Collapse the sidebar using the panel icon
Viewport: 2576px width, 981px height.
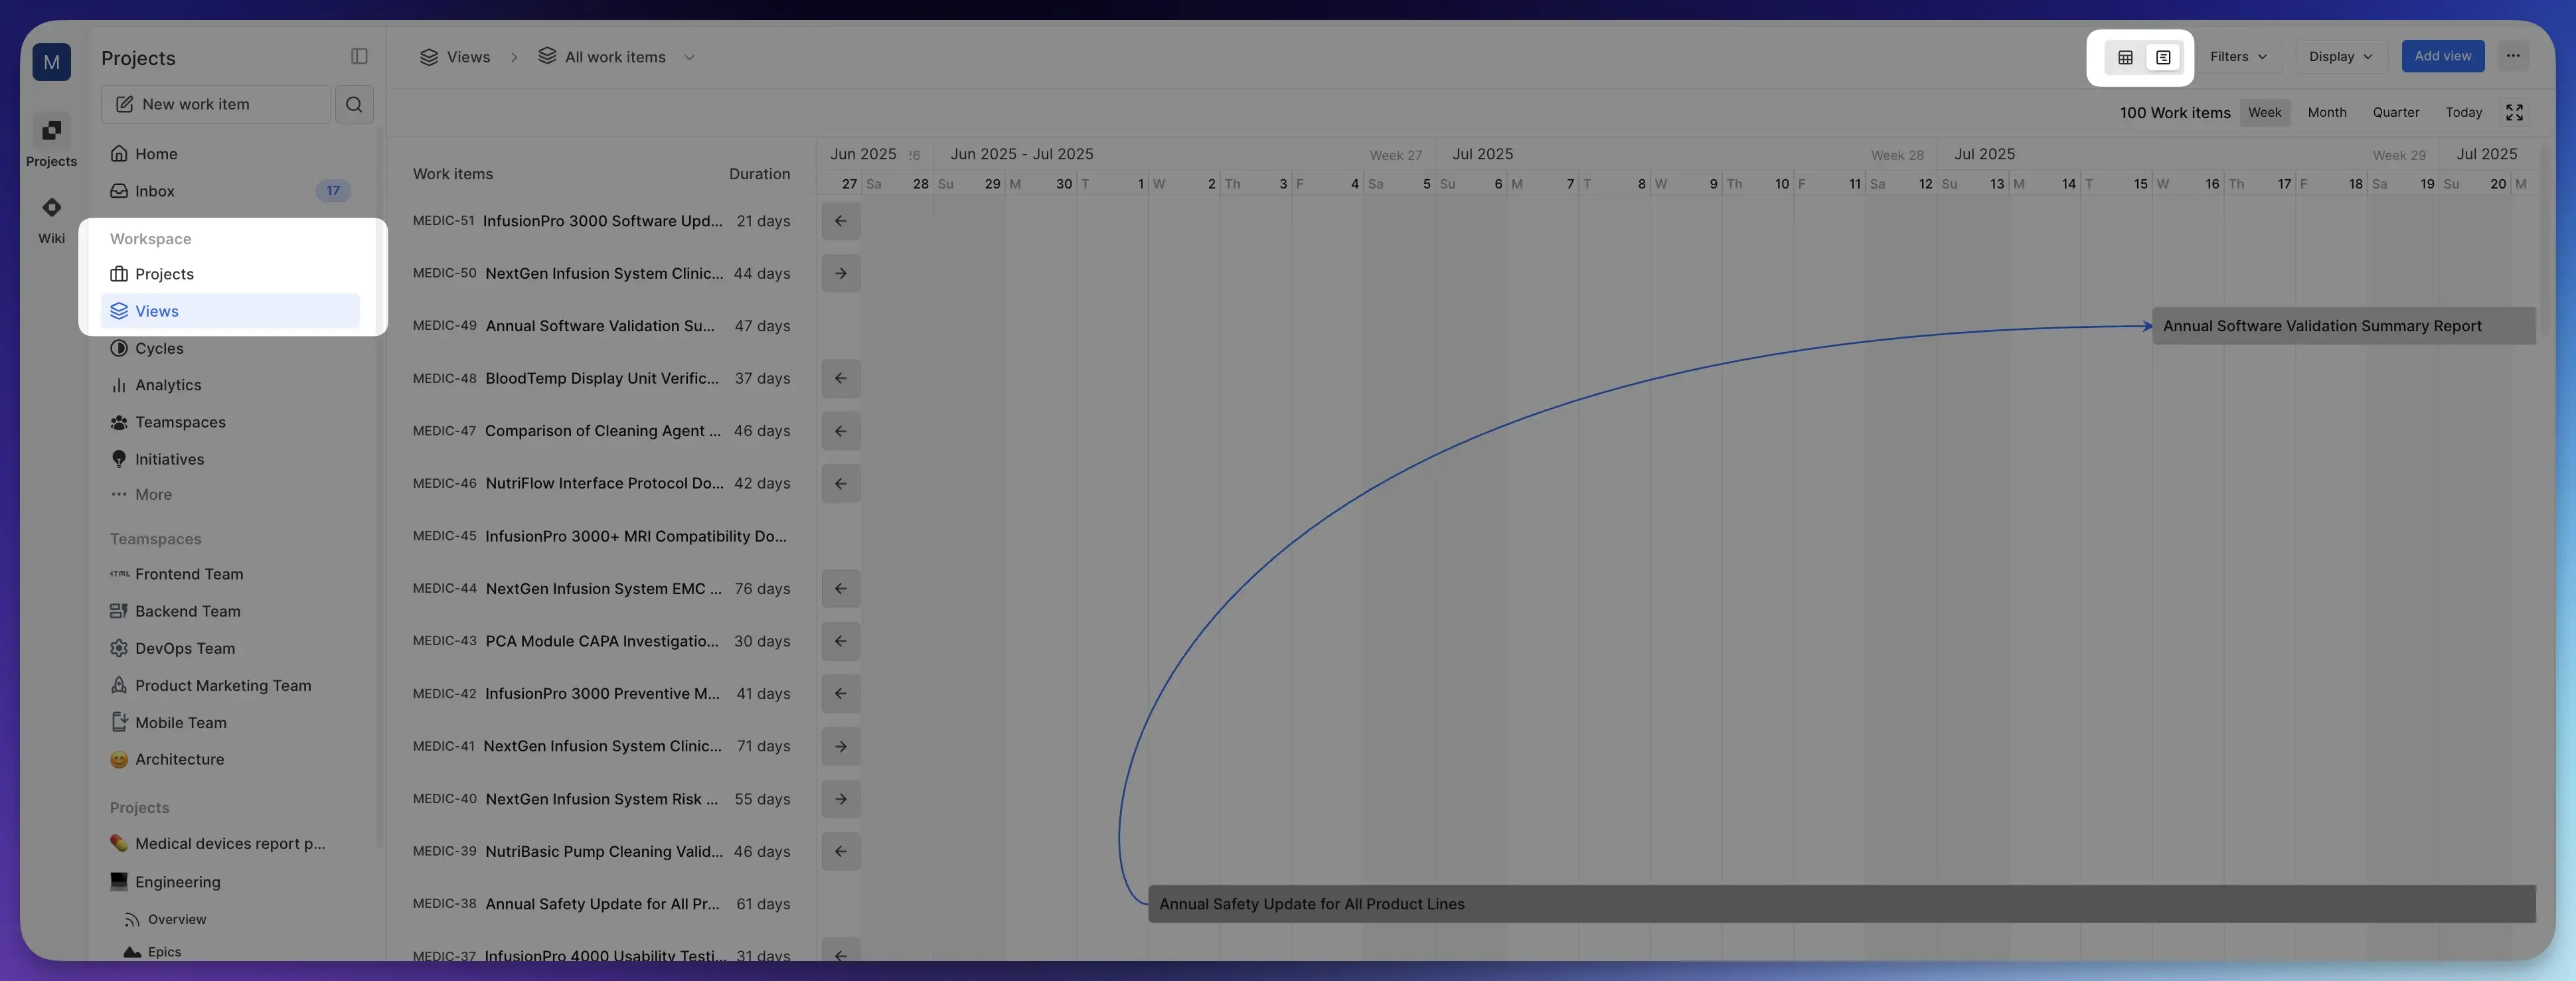[x=359, y=56]
